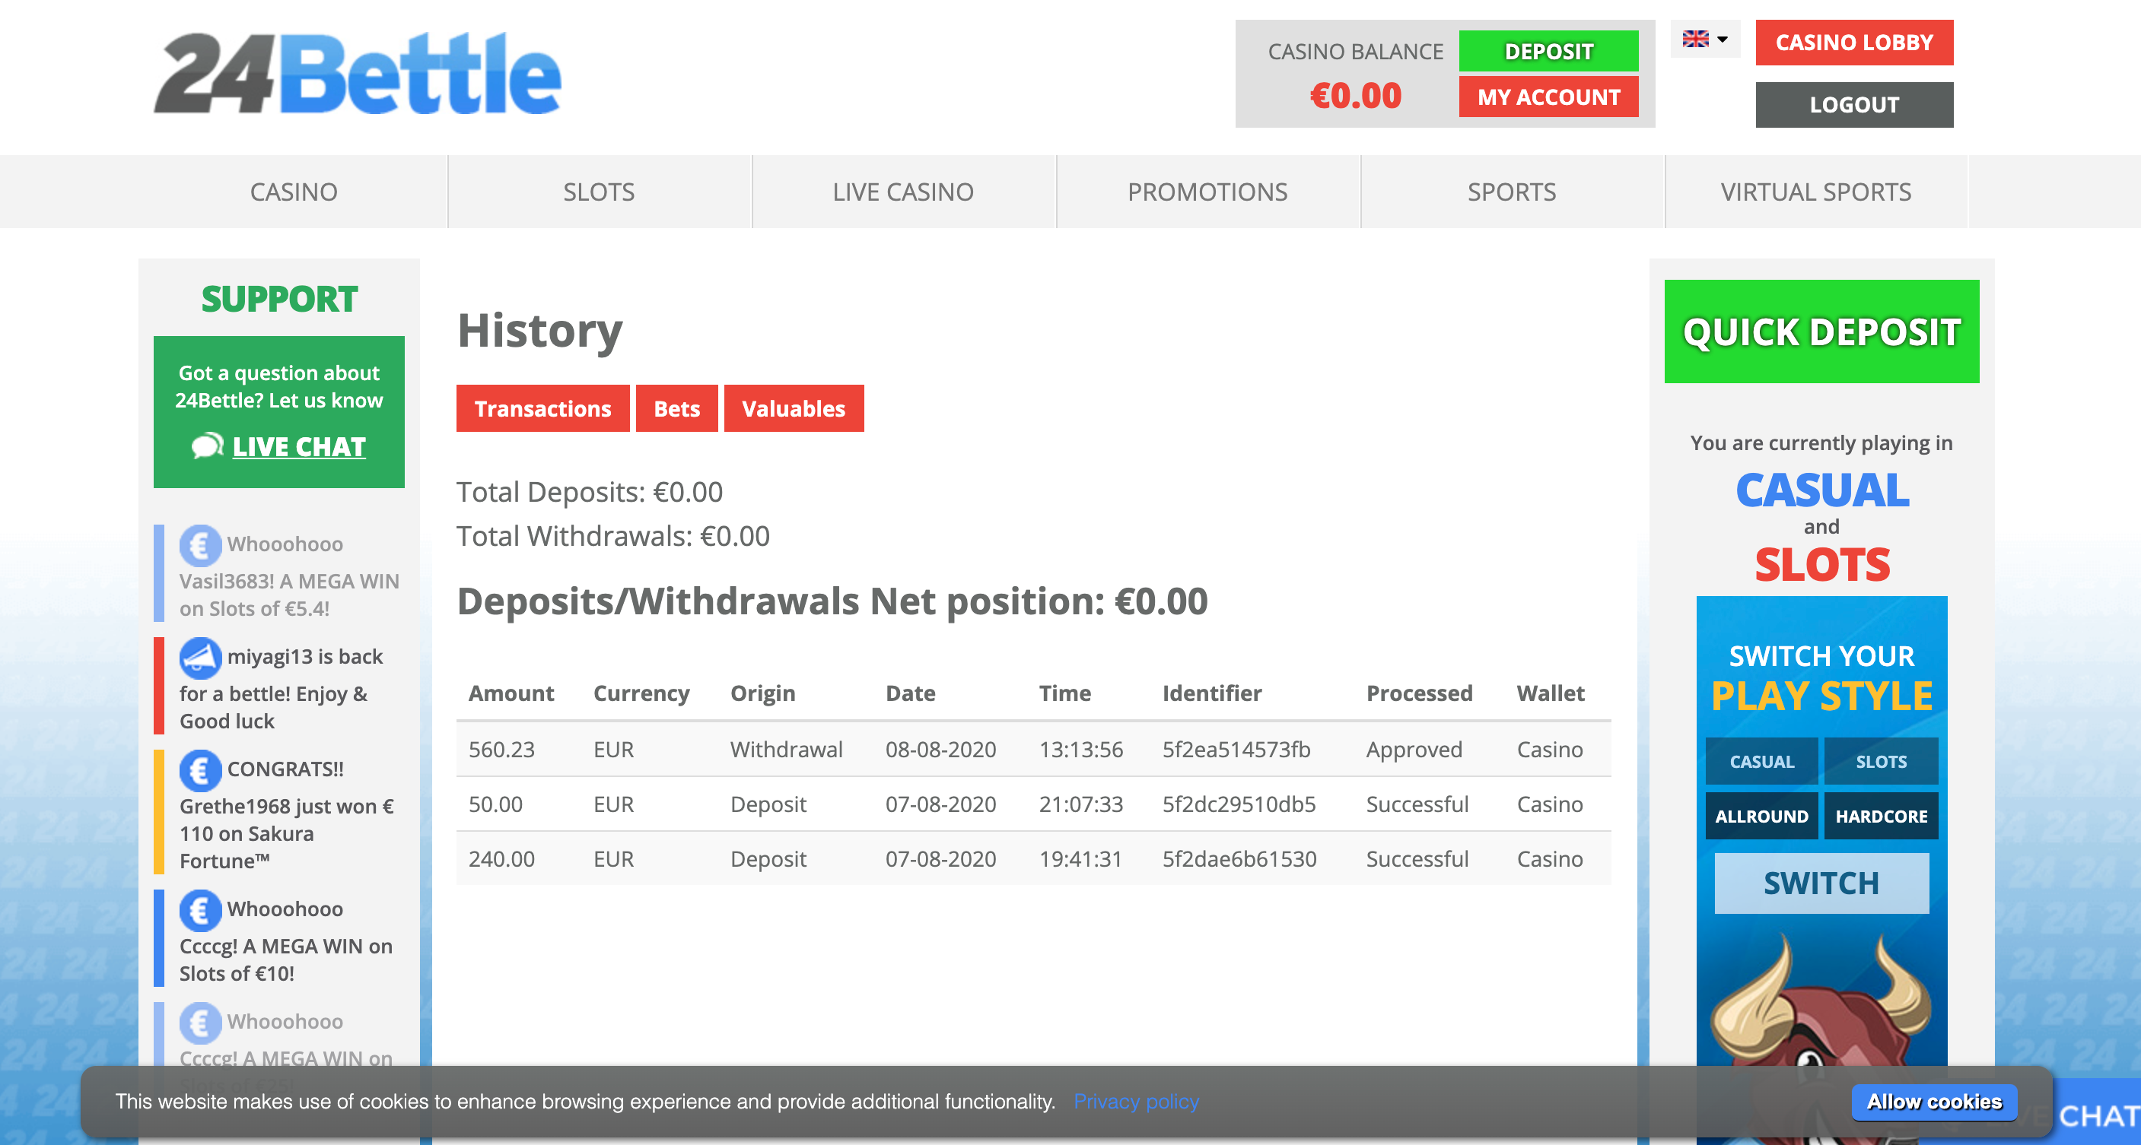Select the CASUAL play style
Image resolution: width=2141 pixels, height=1145 pixels.
click(x=1761, y=761)
